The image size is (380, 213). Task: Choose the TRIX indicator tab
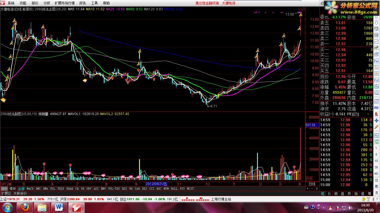pos(61,189)
